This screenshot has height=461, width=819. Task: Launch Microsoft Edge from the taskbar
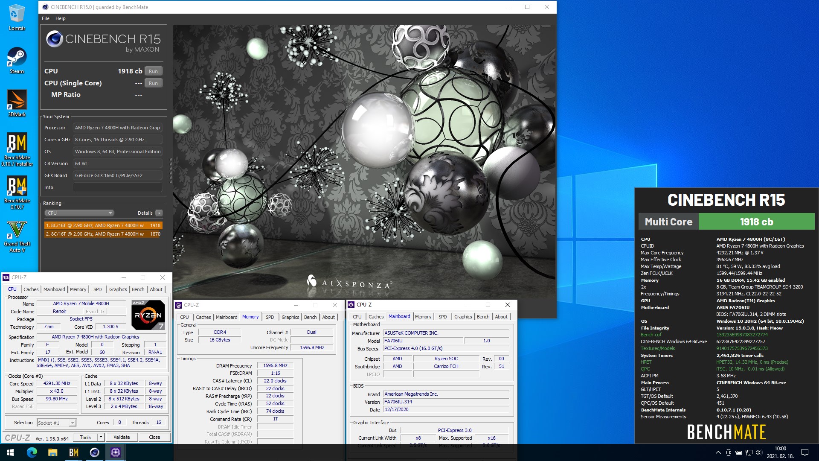32,452
